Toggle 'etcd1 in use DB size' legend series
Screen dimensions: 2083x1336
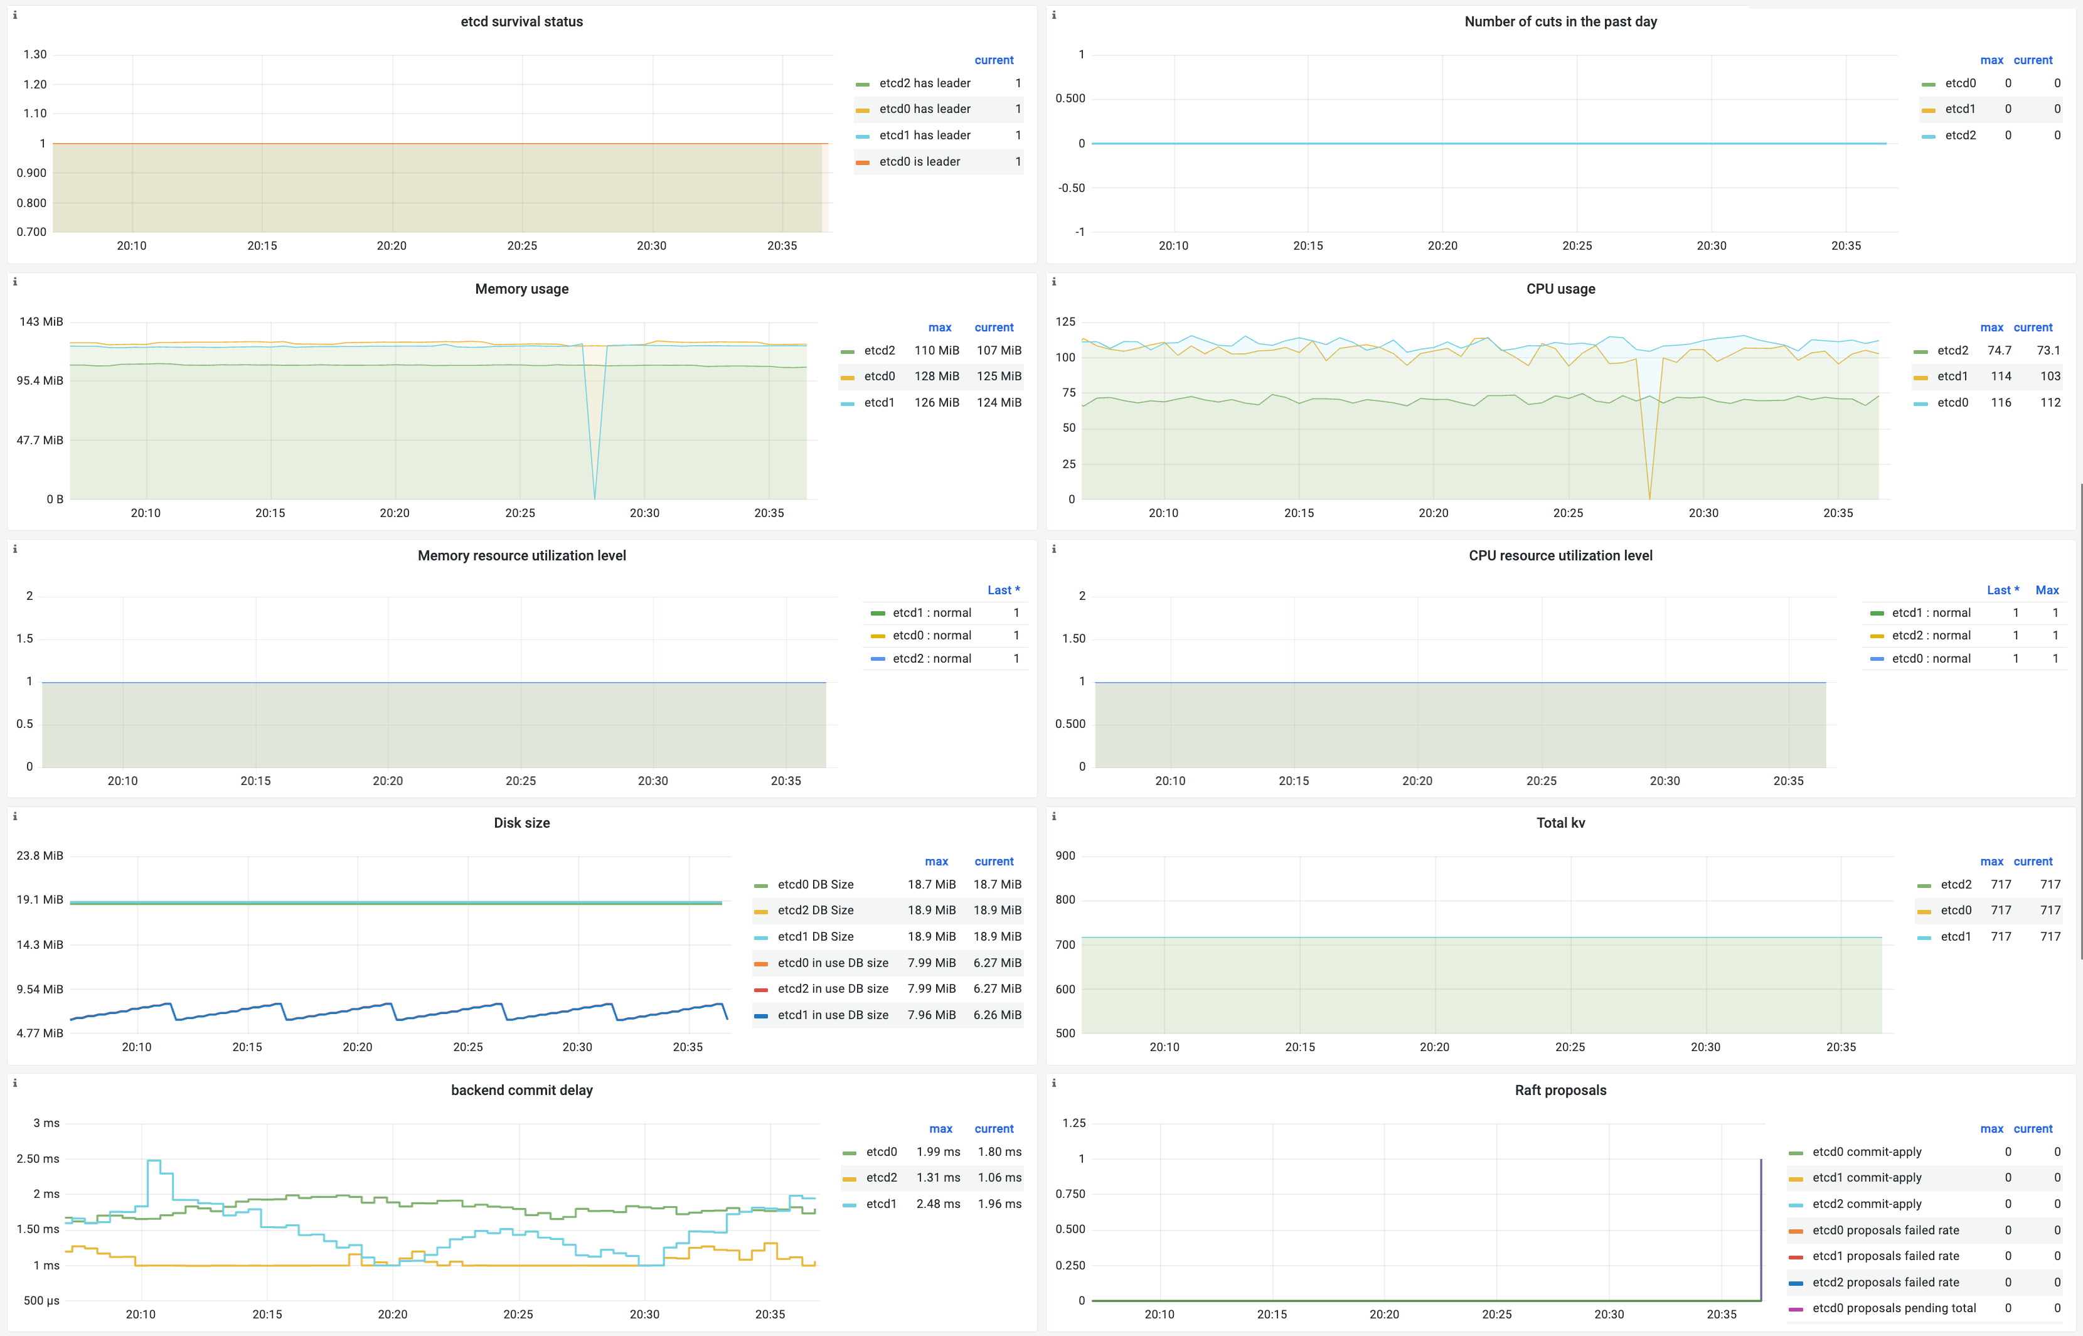tap(833, 1015)
